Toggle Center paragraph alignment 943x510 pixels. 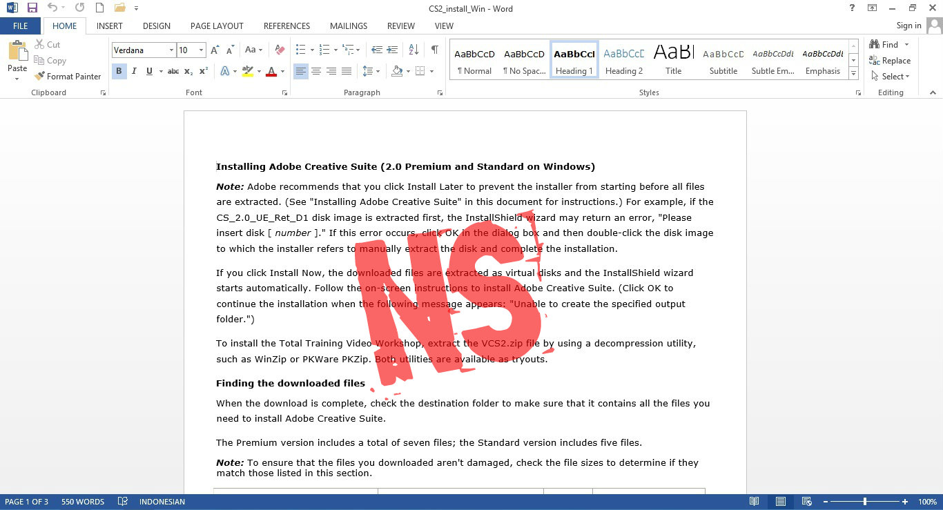[x=316, y=71]
